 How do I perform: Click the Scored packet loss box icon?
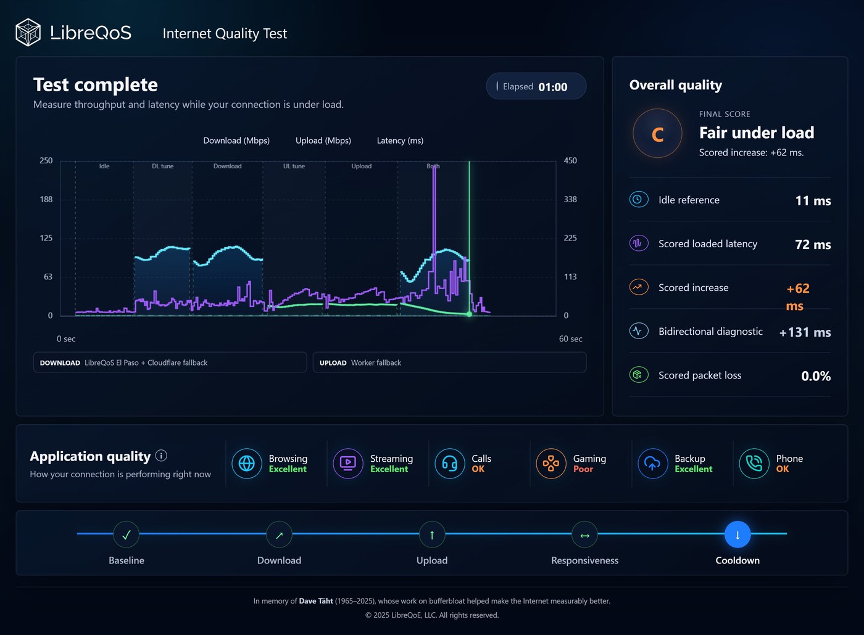point(639,375)
